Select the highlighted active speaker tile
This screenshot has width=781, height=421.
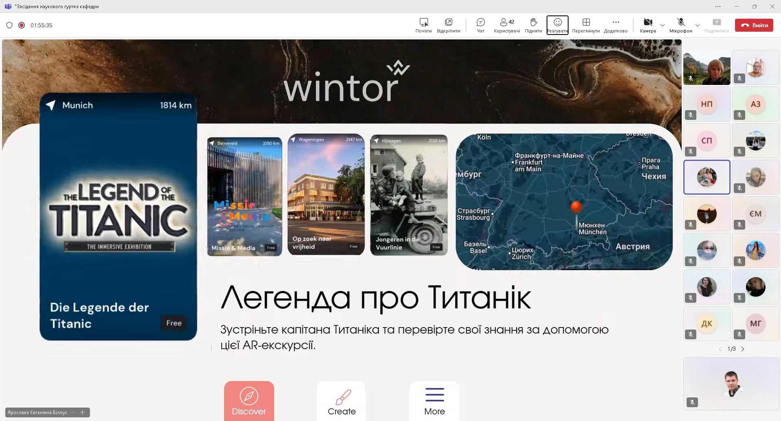[707, 177]
